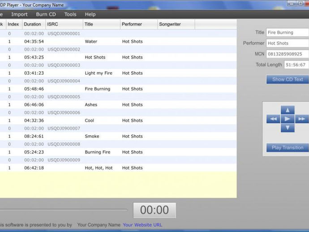The image size is (309, 232).
Task: Click ISRC USQDJ0900001
Action: click(64, 34)
